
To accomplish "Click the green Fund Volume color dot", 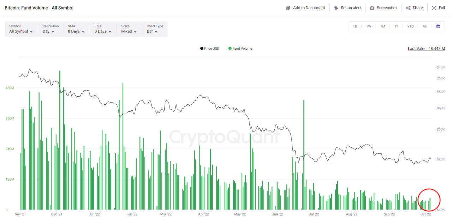I will pyautogui.click(x=230, y=49).
